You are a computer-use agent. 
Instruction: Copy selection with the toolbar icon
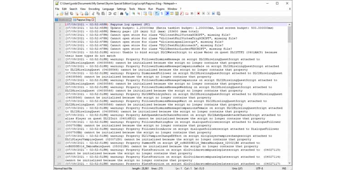(x=98, y=14)
